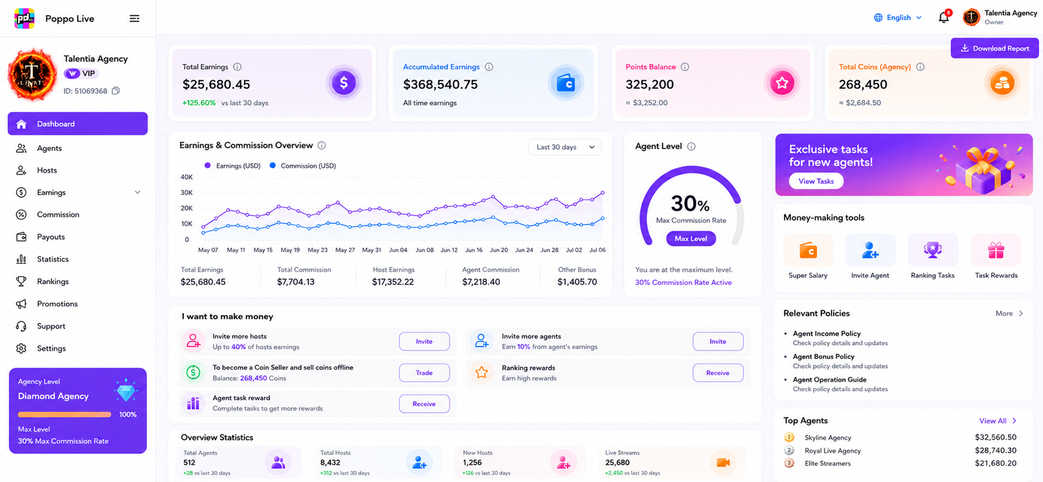
Task: Open View All top agents
Action: (x=997, y=421)
